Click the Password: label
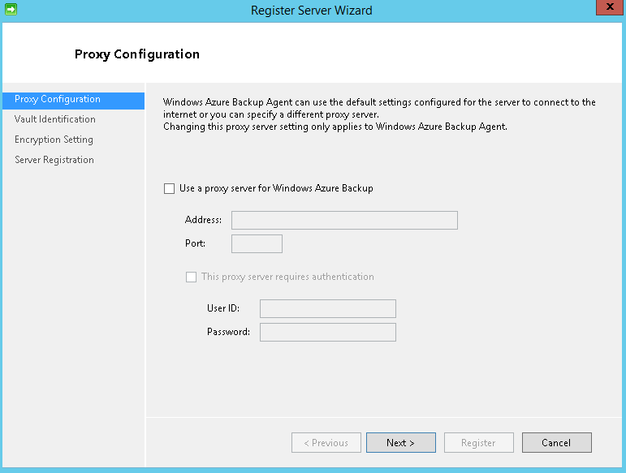626x473 pixels. point(228,332)
